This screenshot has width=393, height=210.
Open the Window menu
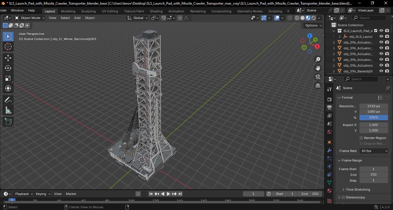17,10
